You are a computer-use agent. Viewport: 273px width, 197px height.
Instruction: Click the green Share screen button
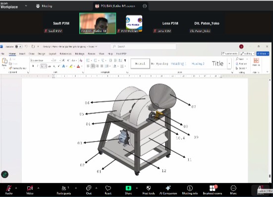tap(128, 190)
